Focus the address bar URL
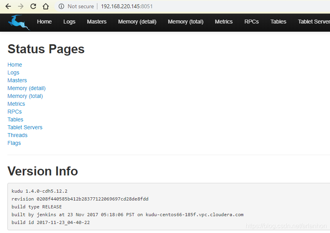The height and width of the screenshot is (233, 330). [127, 6]
